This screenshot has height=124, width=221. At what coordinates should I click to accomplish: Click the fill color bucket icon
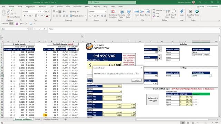coord(42,16)
